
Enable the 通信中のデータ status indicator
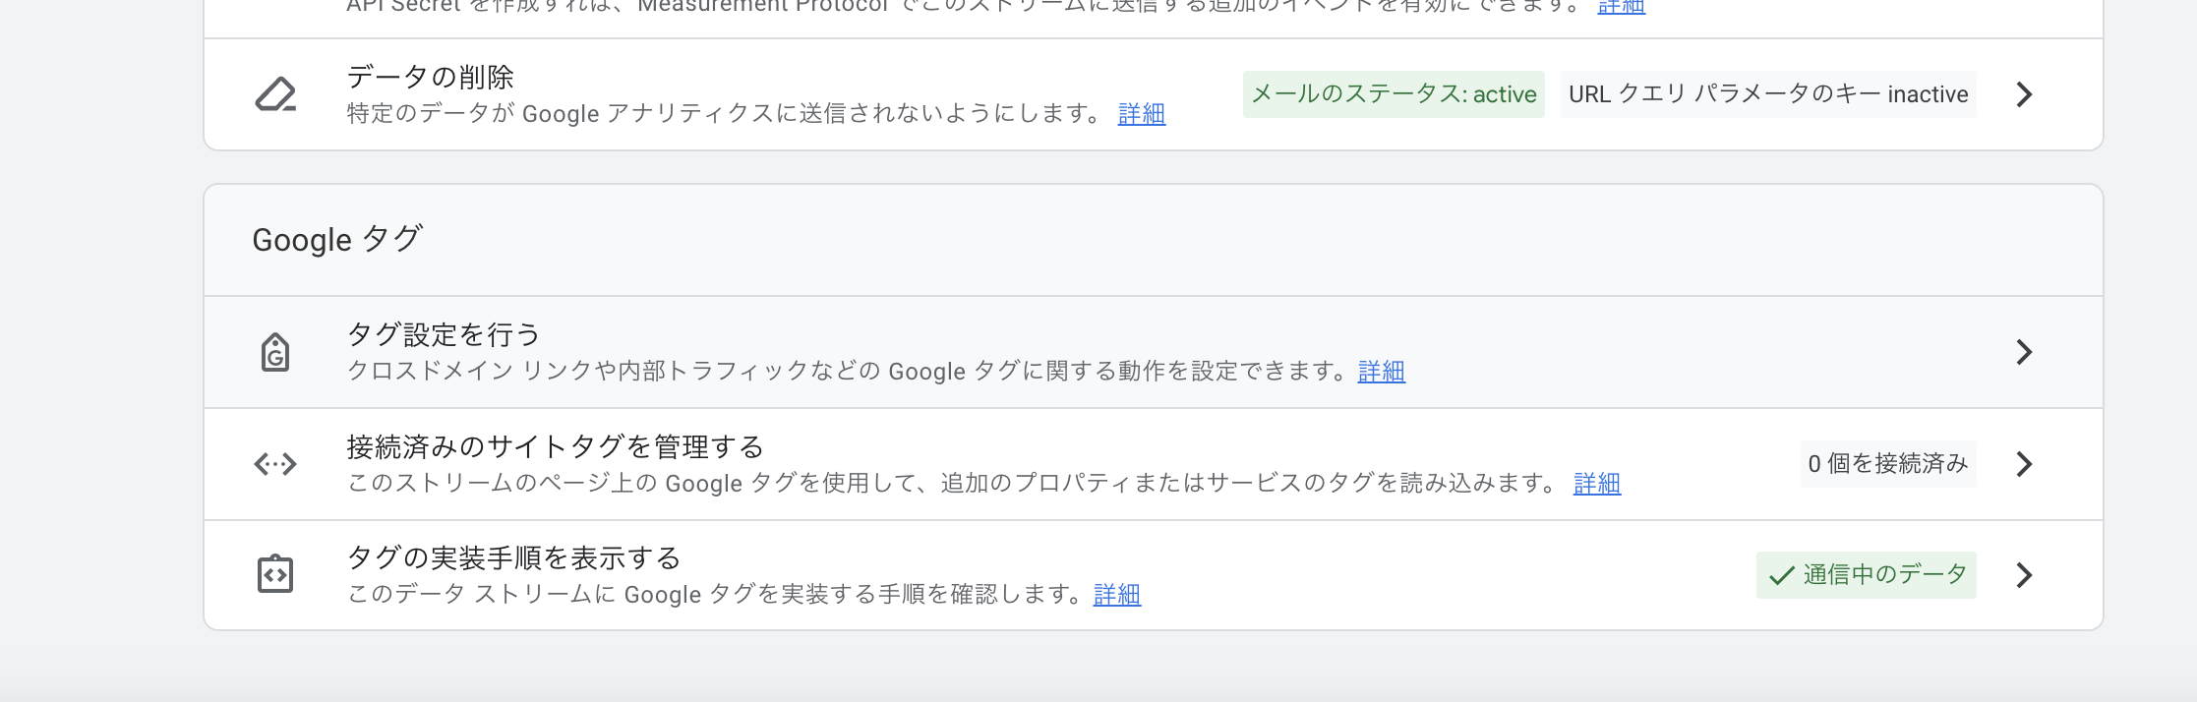coord(1865,575)
